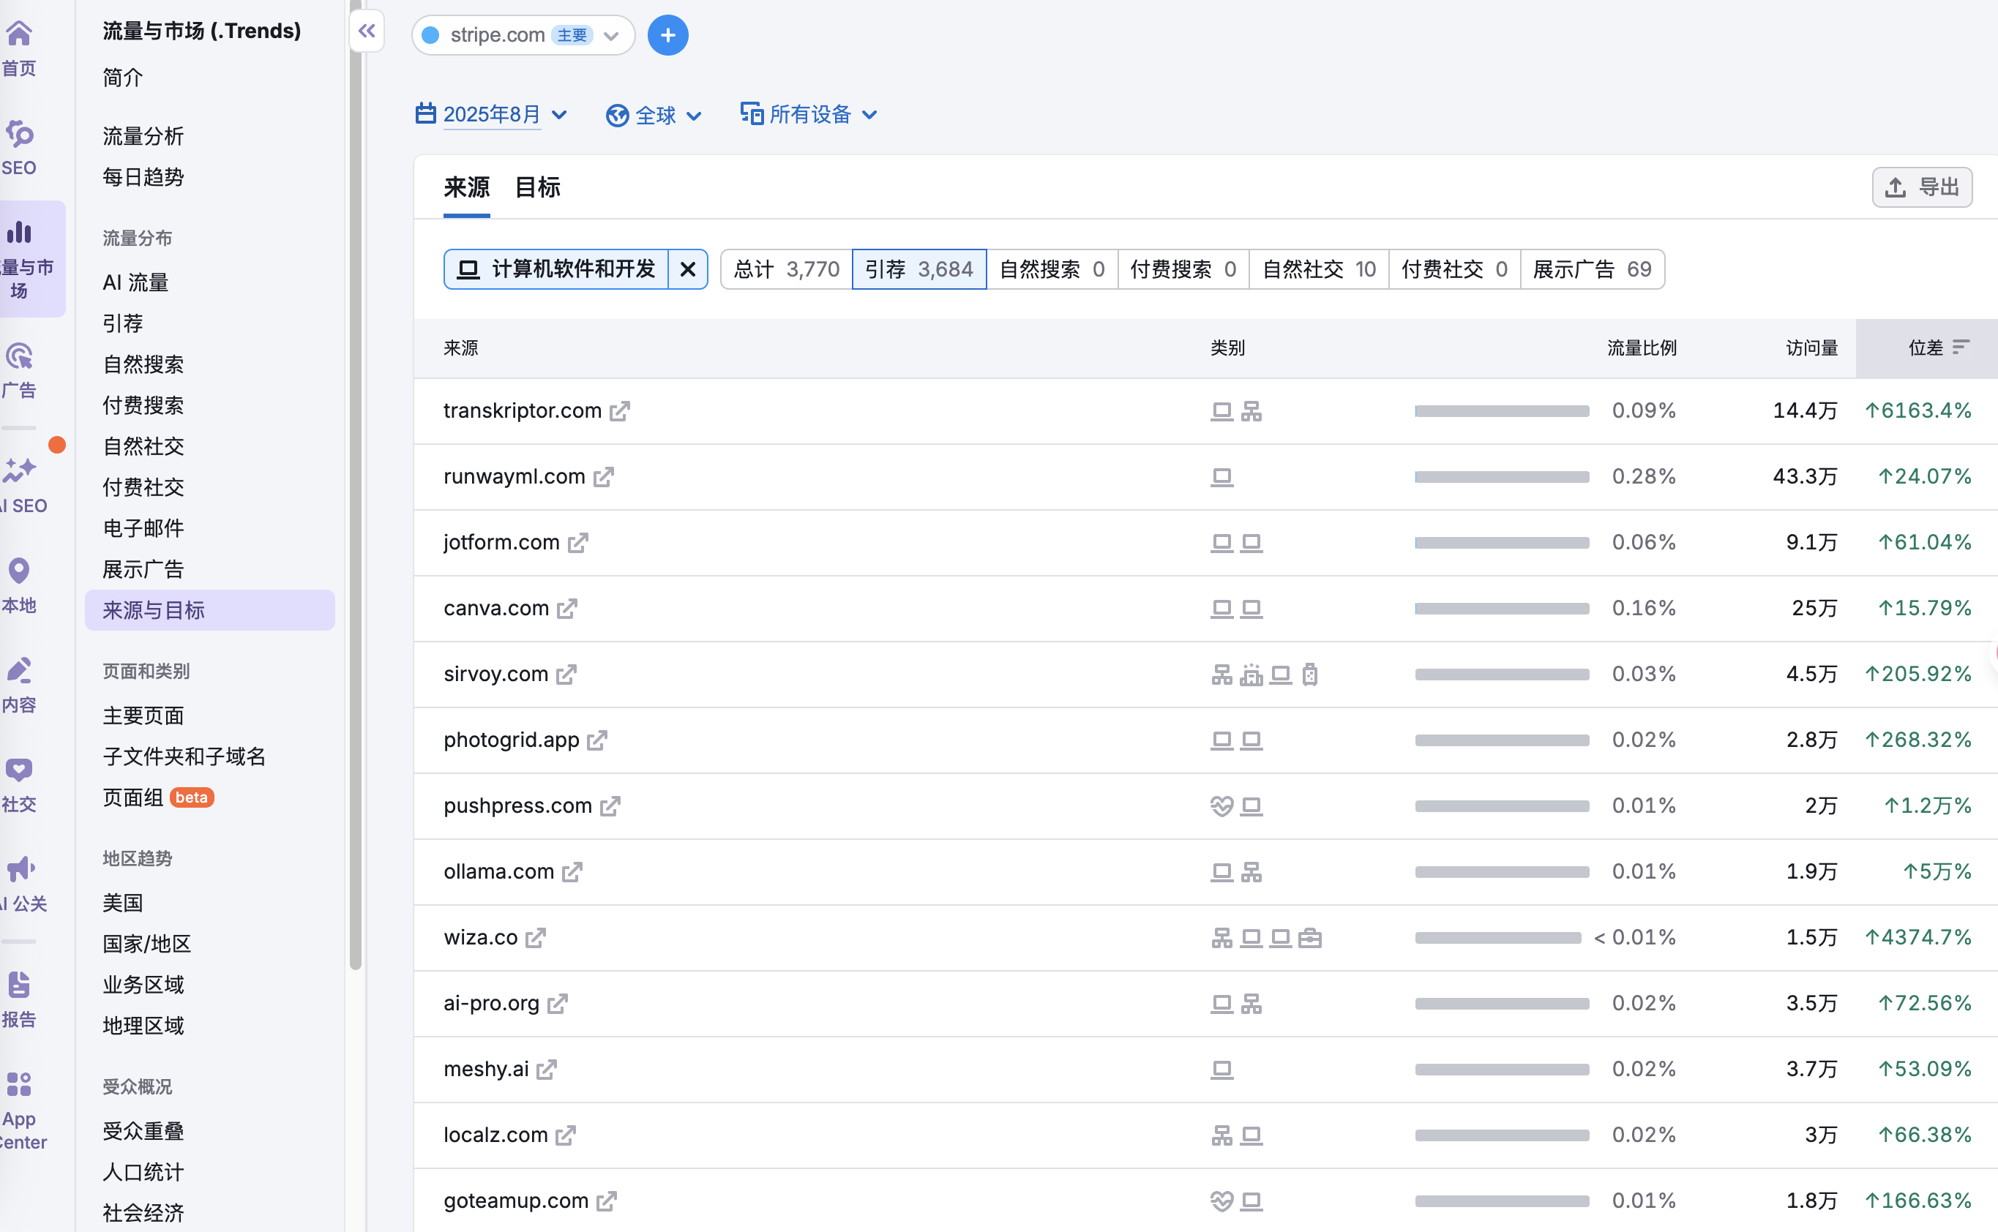
Task: Remove the 计算机软件和开发 category filter
Action: pos(688,269)
